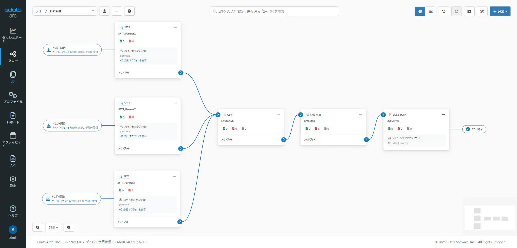
Task: Go to the フロー section in the sidebar
Action: click(13, 57)
